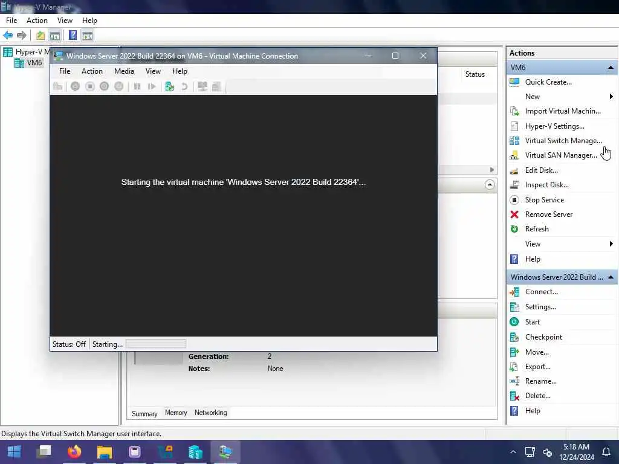Click the collapse chevron circle in the middle pane
The width and height of the screenshot is (619, 464).
click(x=490, y=185)
